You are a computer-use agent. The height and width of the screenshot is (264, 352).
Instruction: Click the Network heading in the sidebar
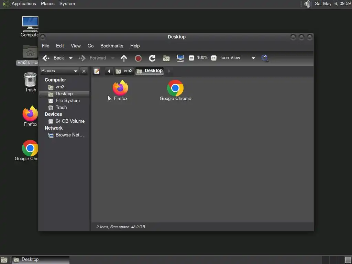[54, 128]
